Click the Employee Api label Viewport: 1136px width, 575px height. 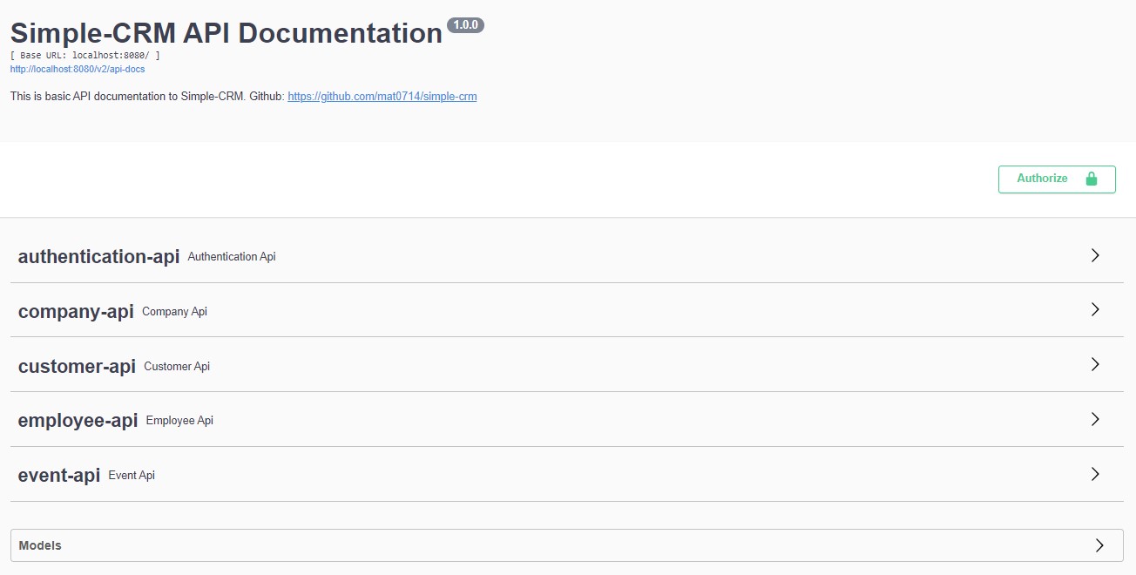coord(179,420)
